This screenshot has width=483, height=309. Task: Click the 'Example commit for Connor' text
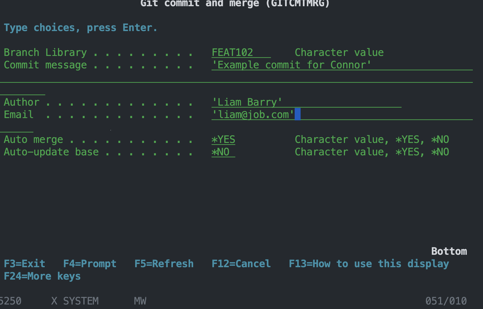[291, 65]
